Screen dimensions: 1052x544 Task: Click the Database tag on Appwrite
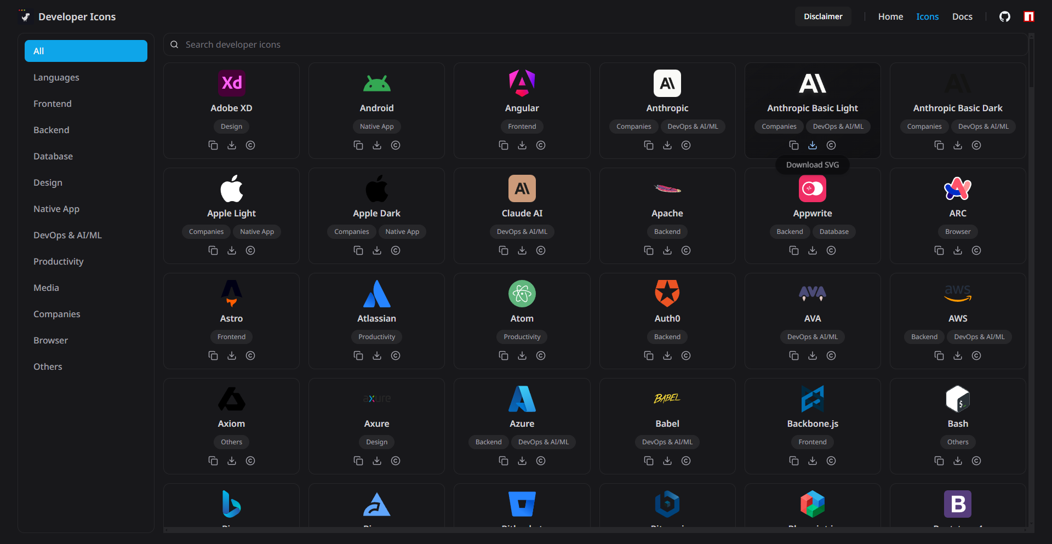point(834,232)
